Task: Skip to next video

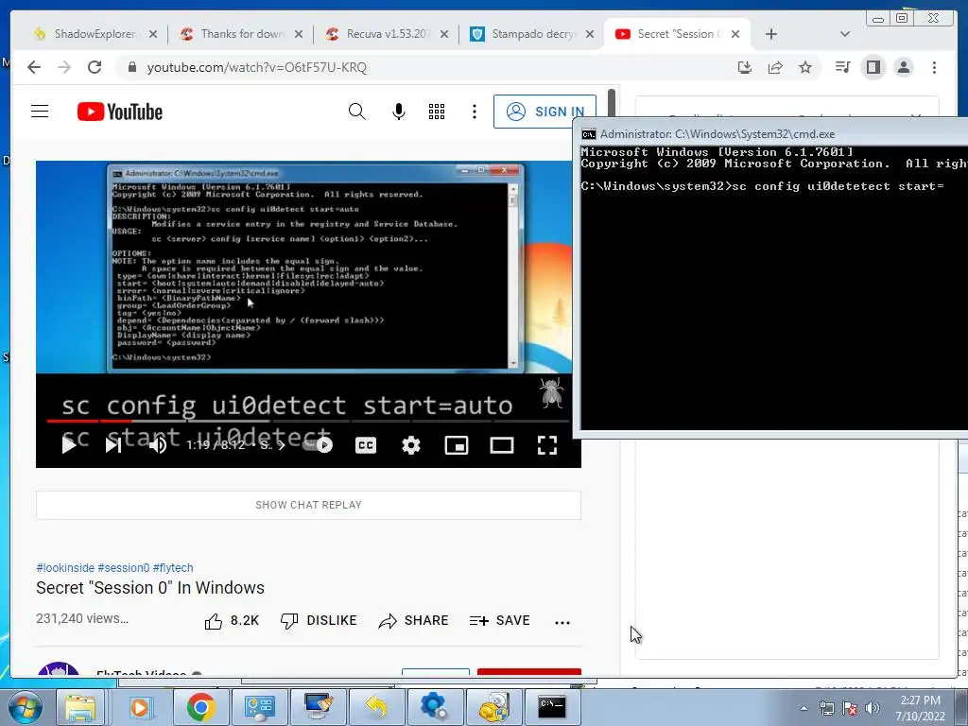Action: [x=113, y=444]
